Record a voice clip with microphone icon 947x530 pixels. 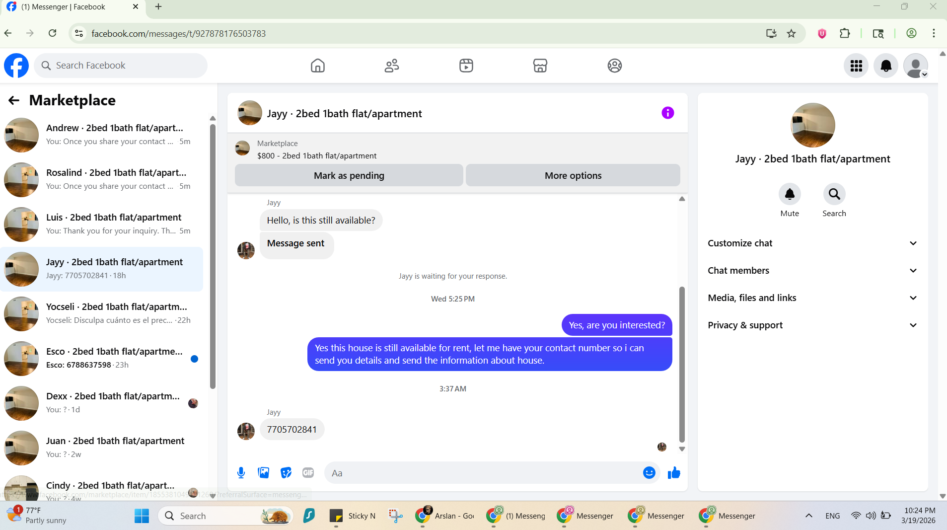tap(241, 473)
